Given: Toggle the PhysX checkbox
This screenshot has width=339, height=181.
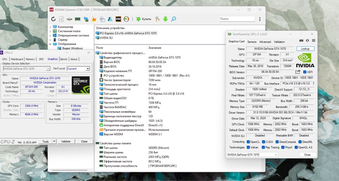Looking at the screenshot, I should 283,148.
